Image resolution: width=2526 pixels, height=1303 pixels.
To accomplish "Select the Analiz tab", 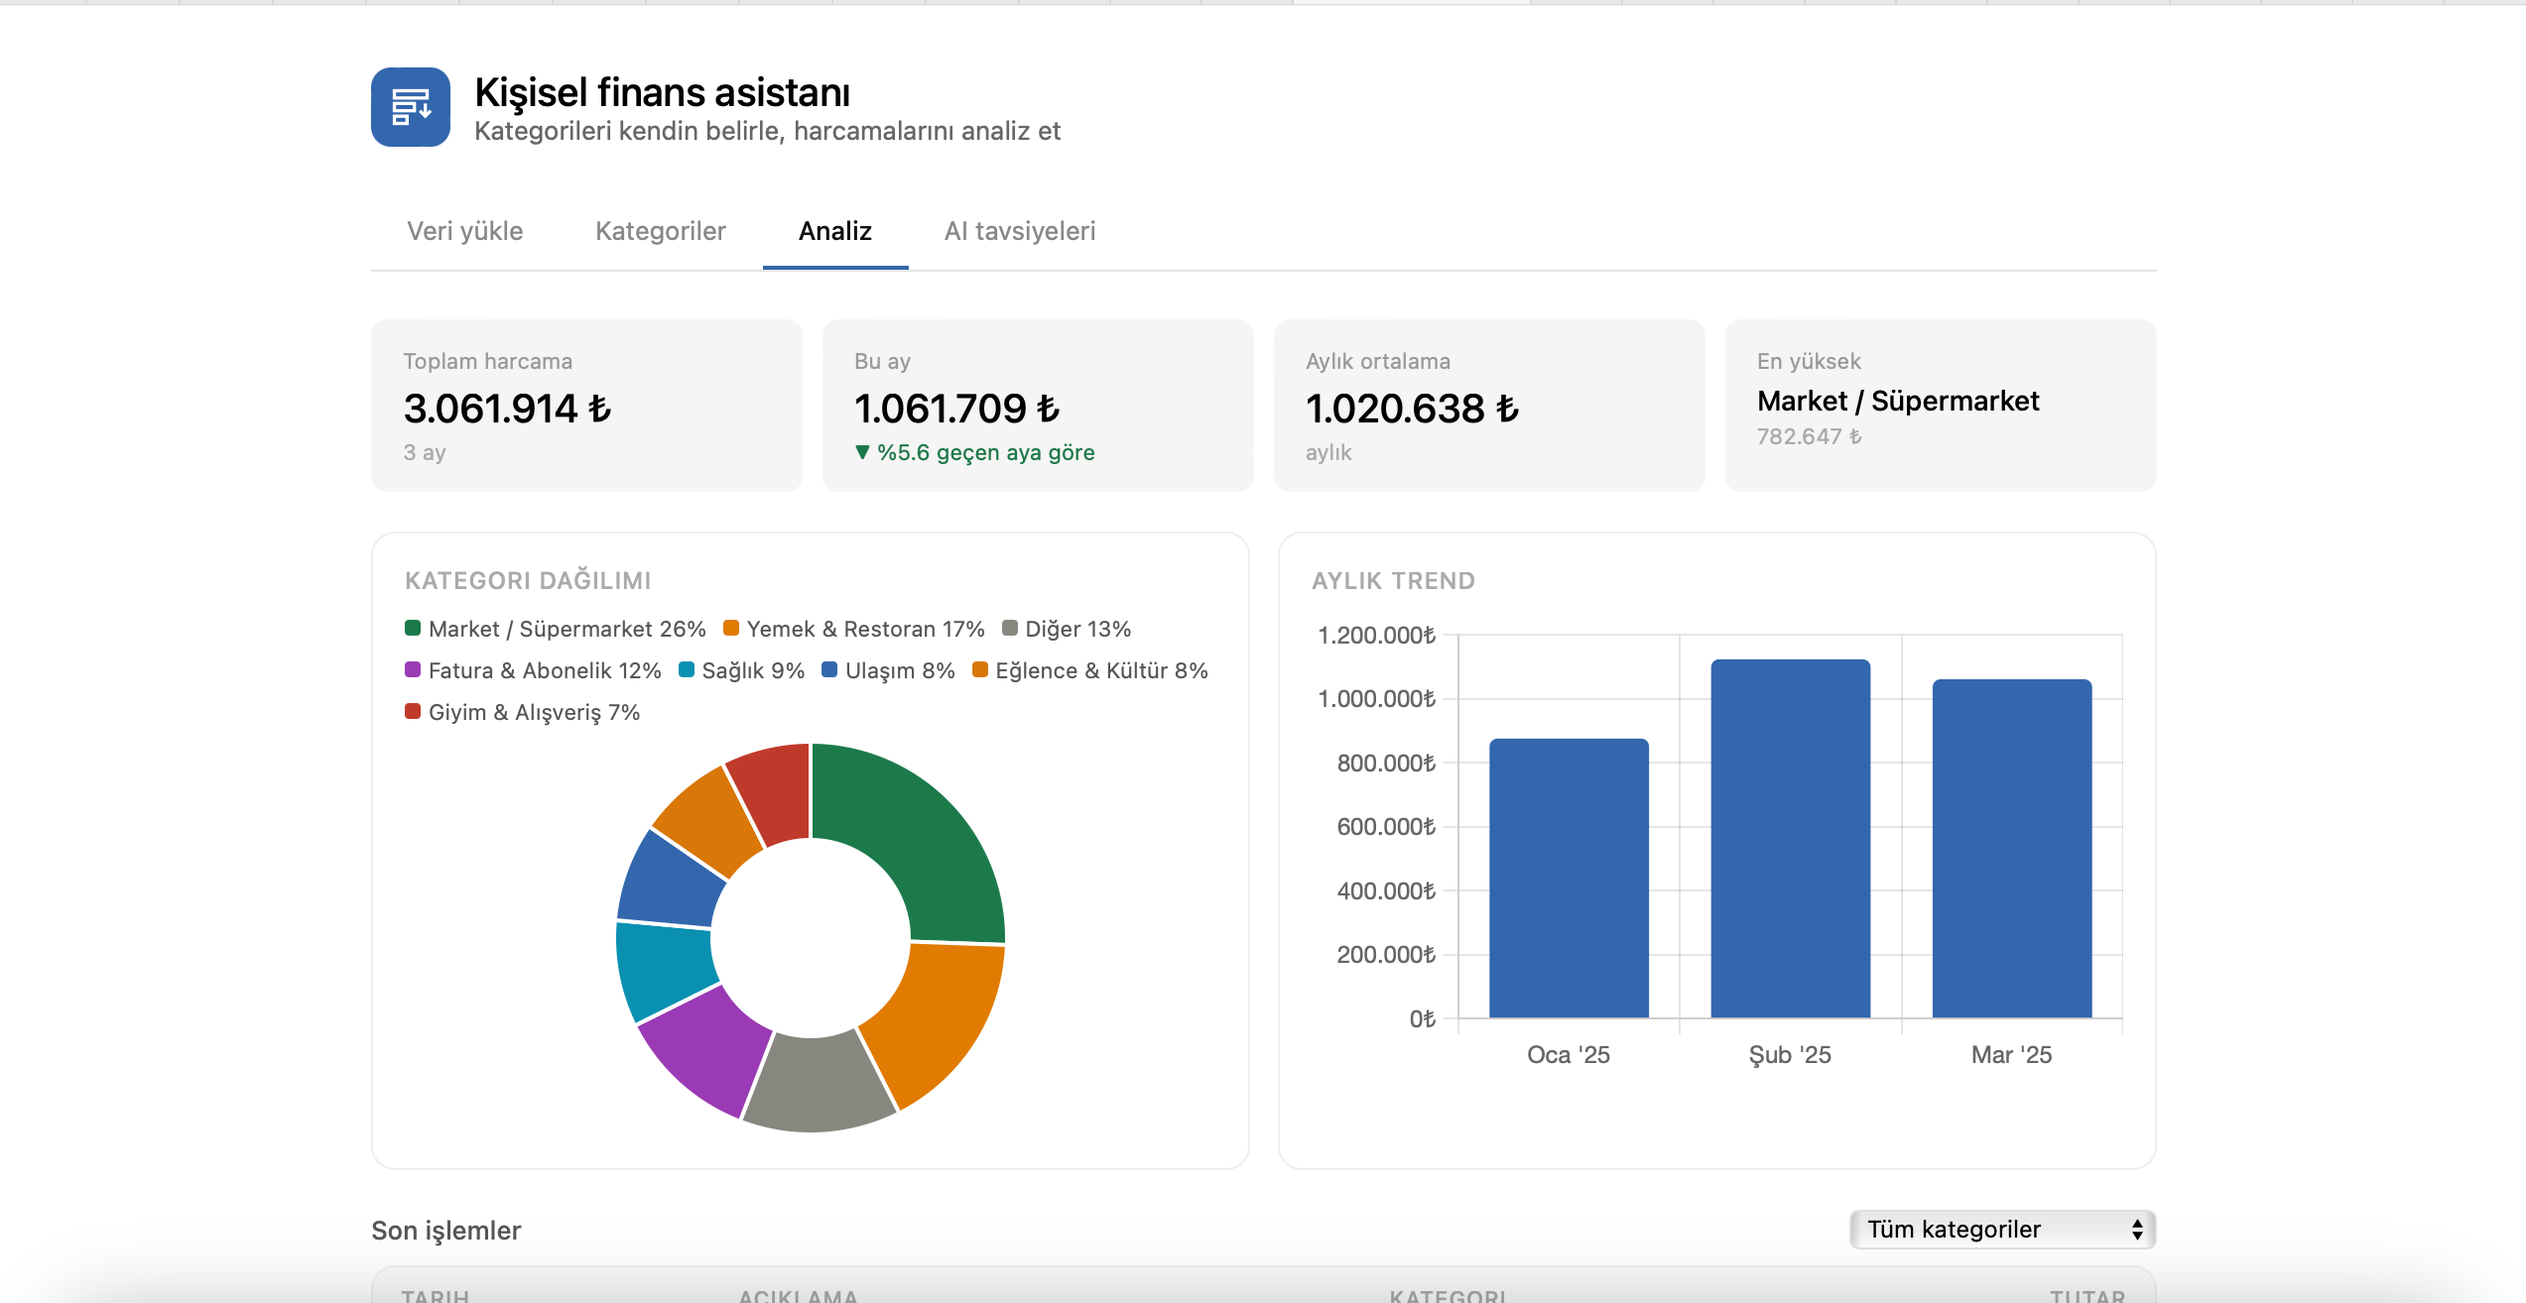I will (x=835, y=231).
